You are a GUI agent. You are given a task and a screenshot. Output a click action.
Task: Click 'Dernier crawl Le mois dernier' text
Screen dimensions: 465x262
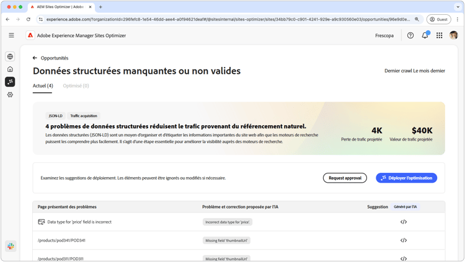tap(415, 71)
